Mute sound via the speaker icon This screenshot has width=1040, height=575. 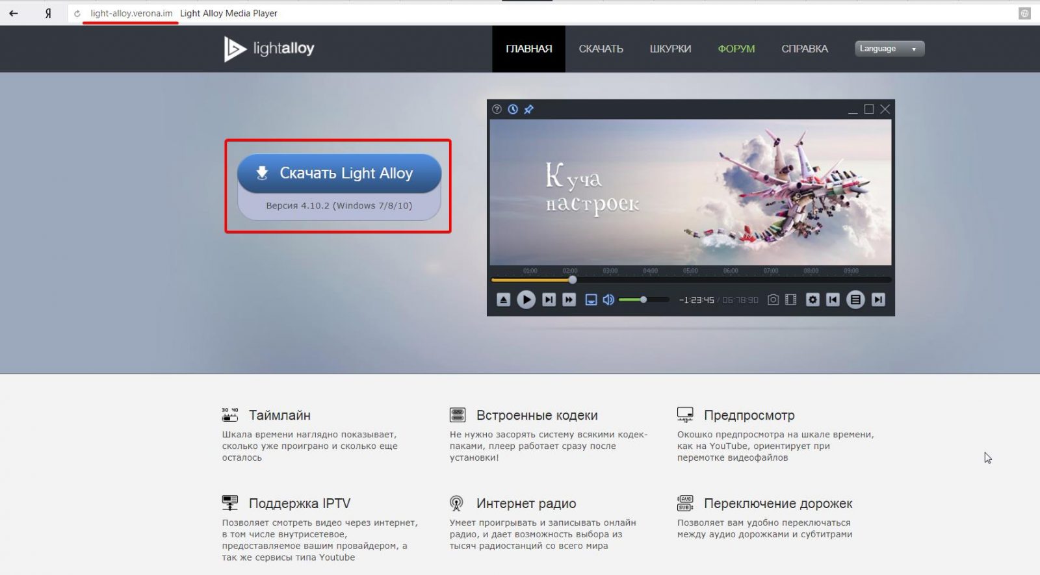[x=608, y=300]
